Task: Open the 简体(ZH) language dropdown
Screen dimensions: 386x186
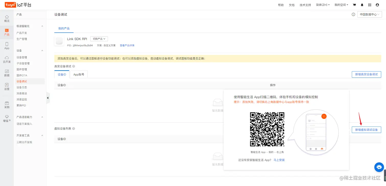Action: click(x=323, y=5)
